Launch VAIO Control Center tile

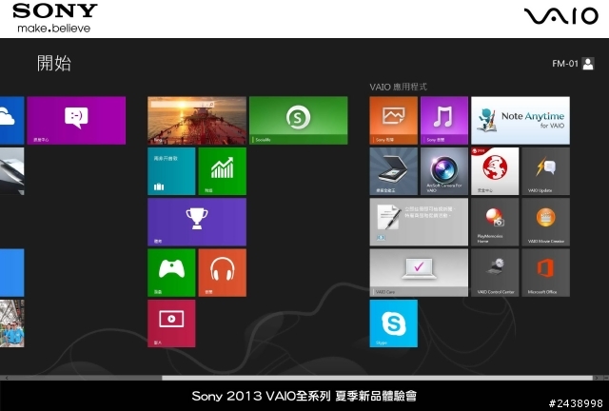click(x=495, y=273)
